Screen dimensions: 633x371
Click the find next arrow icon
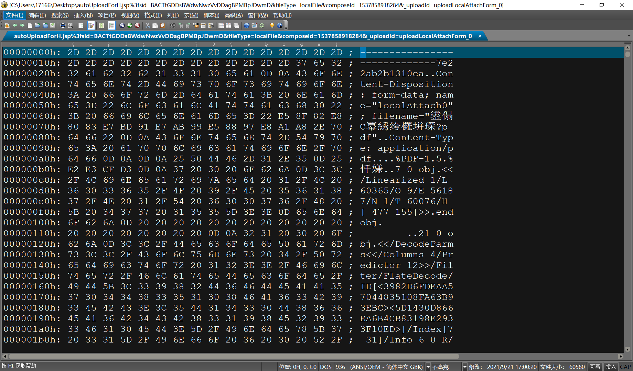click(188, 25)
